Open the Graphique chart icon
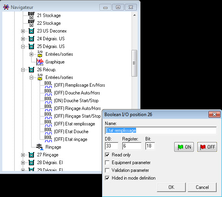This screenshot has height=197, width=222. click(x=40, y=62)
